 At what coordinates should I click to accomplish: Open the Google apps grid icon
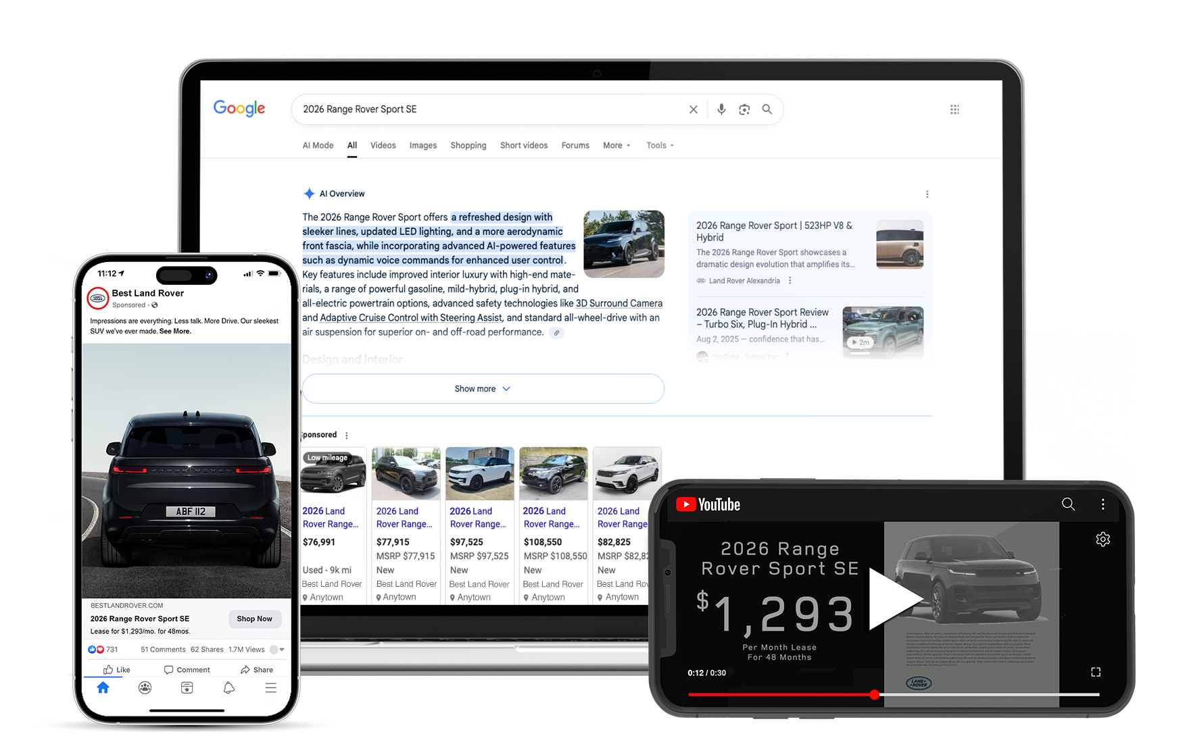click(x=955, y=109)
